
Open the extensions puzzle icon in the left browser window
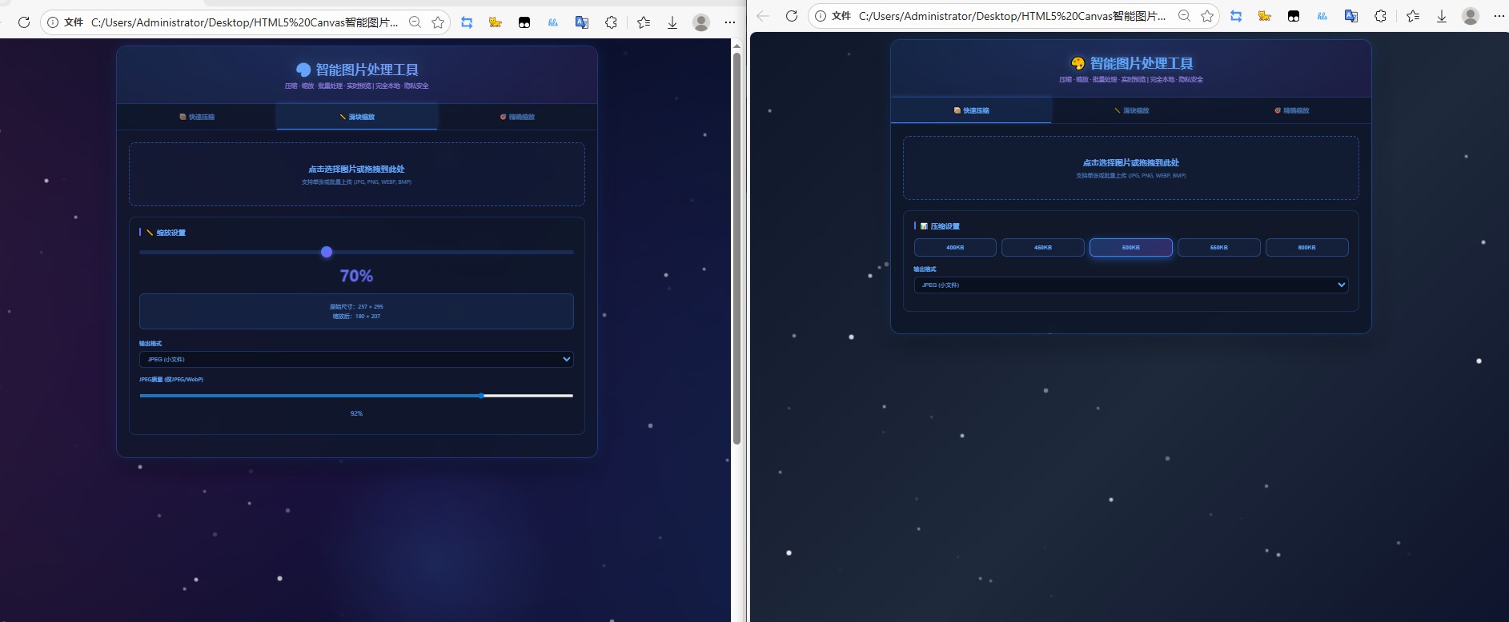point(611,22)
